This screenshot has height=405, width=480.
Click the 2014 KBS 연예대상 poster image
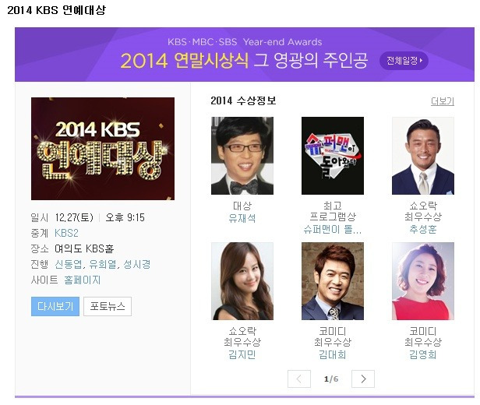(x=103, y=149)
